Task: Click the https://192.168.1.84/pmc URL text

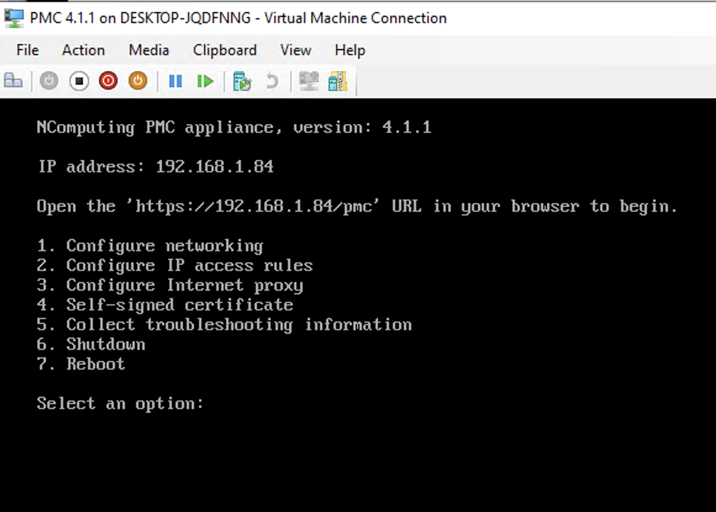Action: click(254, 206)
